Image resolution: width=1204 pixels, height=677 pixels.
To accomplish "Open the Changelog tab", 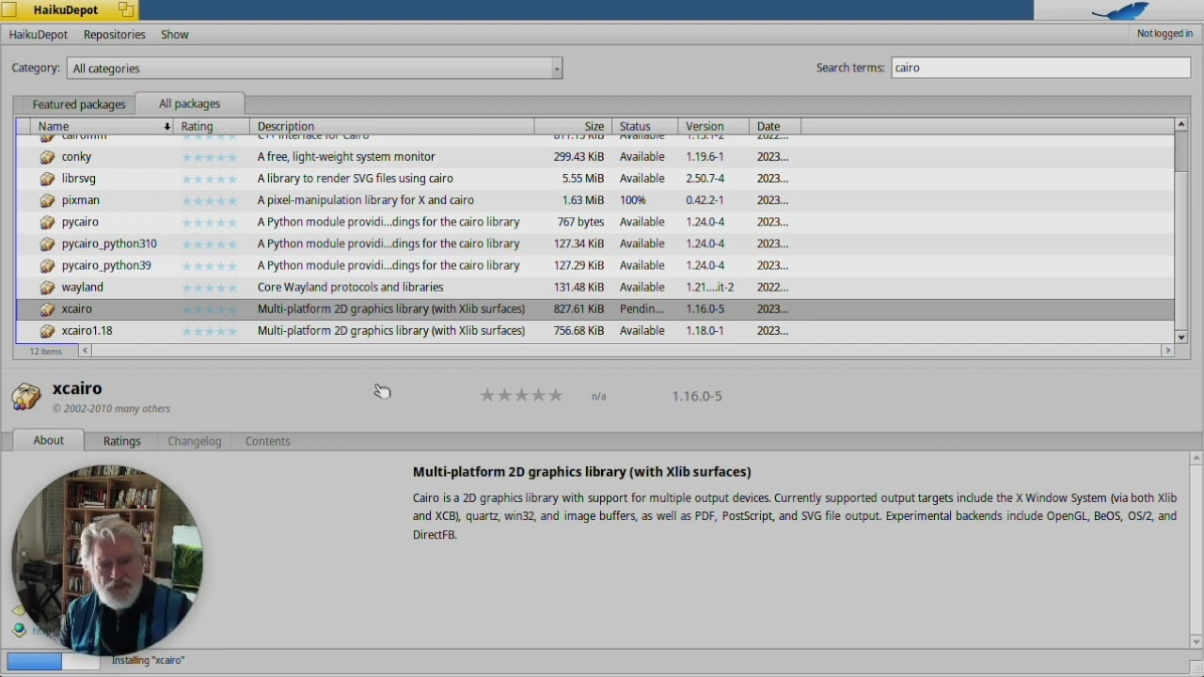I will [x=195, y=441].
